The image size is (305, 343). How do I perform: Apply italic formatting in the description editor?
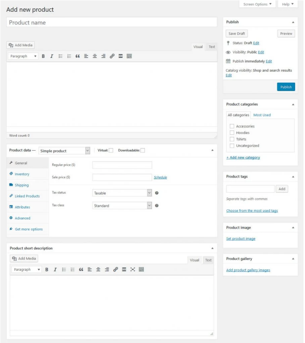coord(52,56)
